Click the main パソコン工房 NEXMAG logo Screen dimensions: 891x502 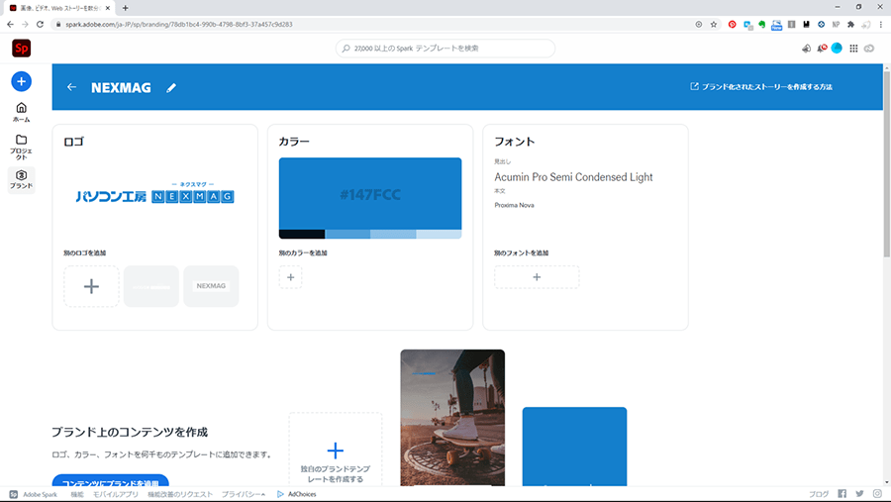pyautogui.click(x=154, y=193)
